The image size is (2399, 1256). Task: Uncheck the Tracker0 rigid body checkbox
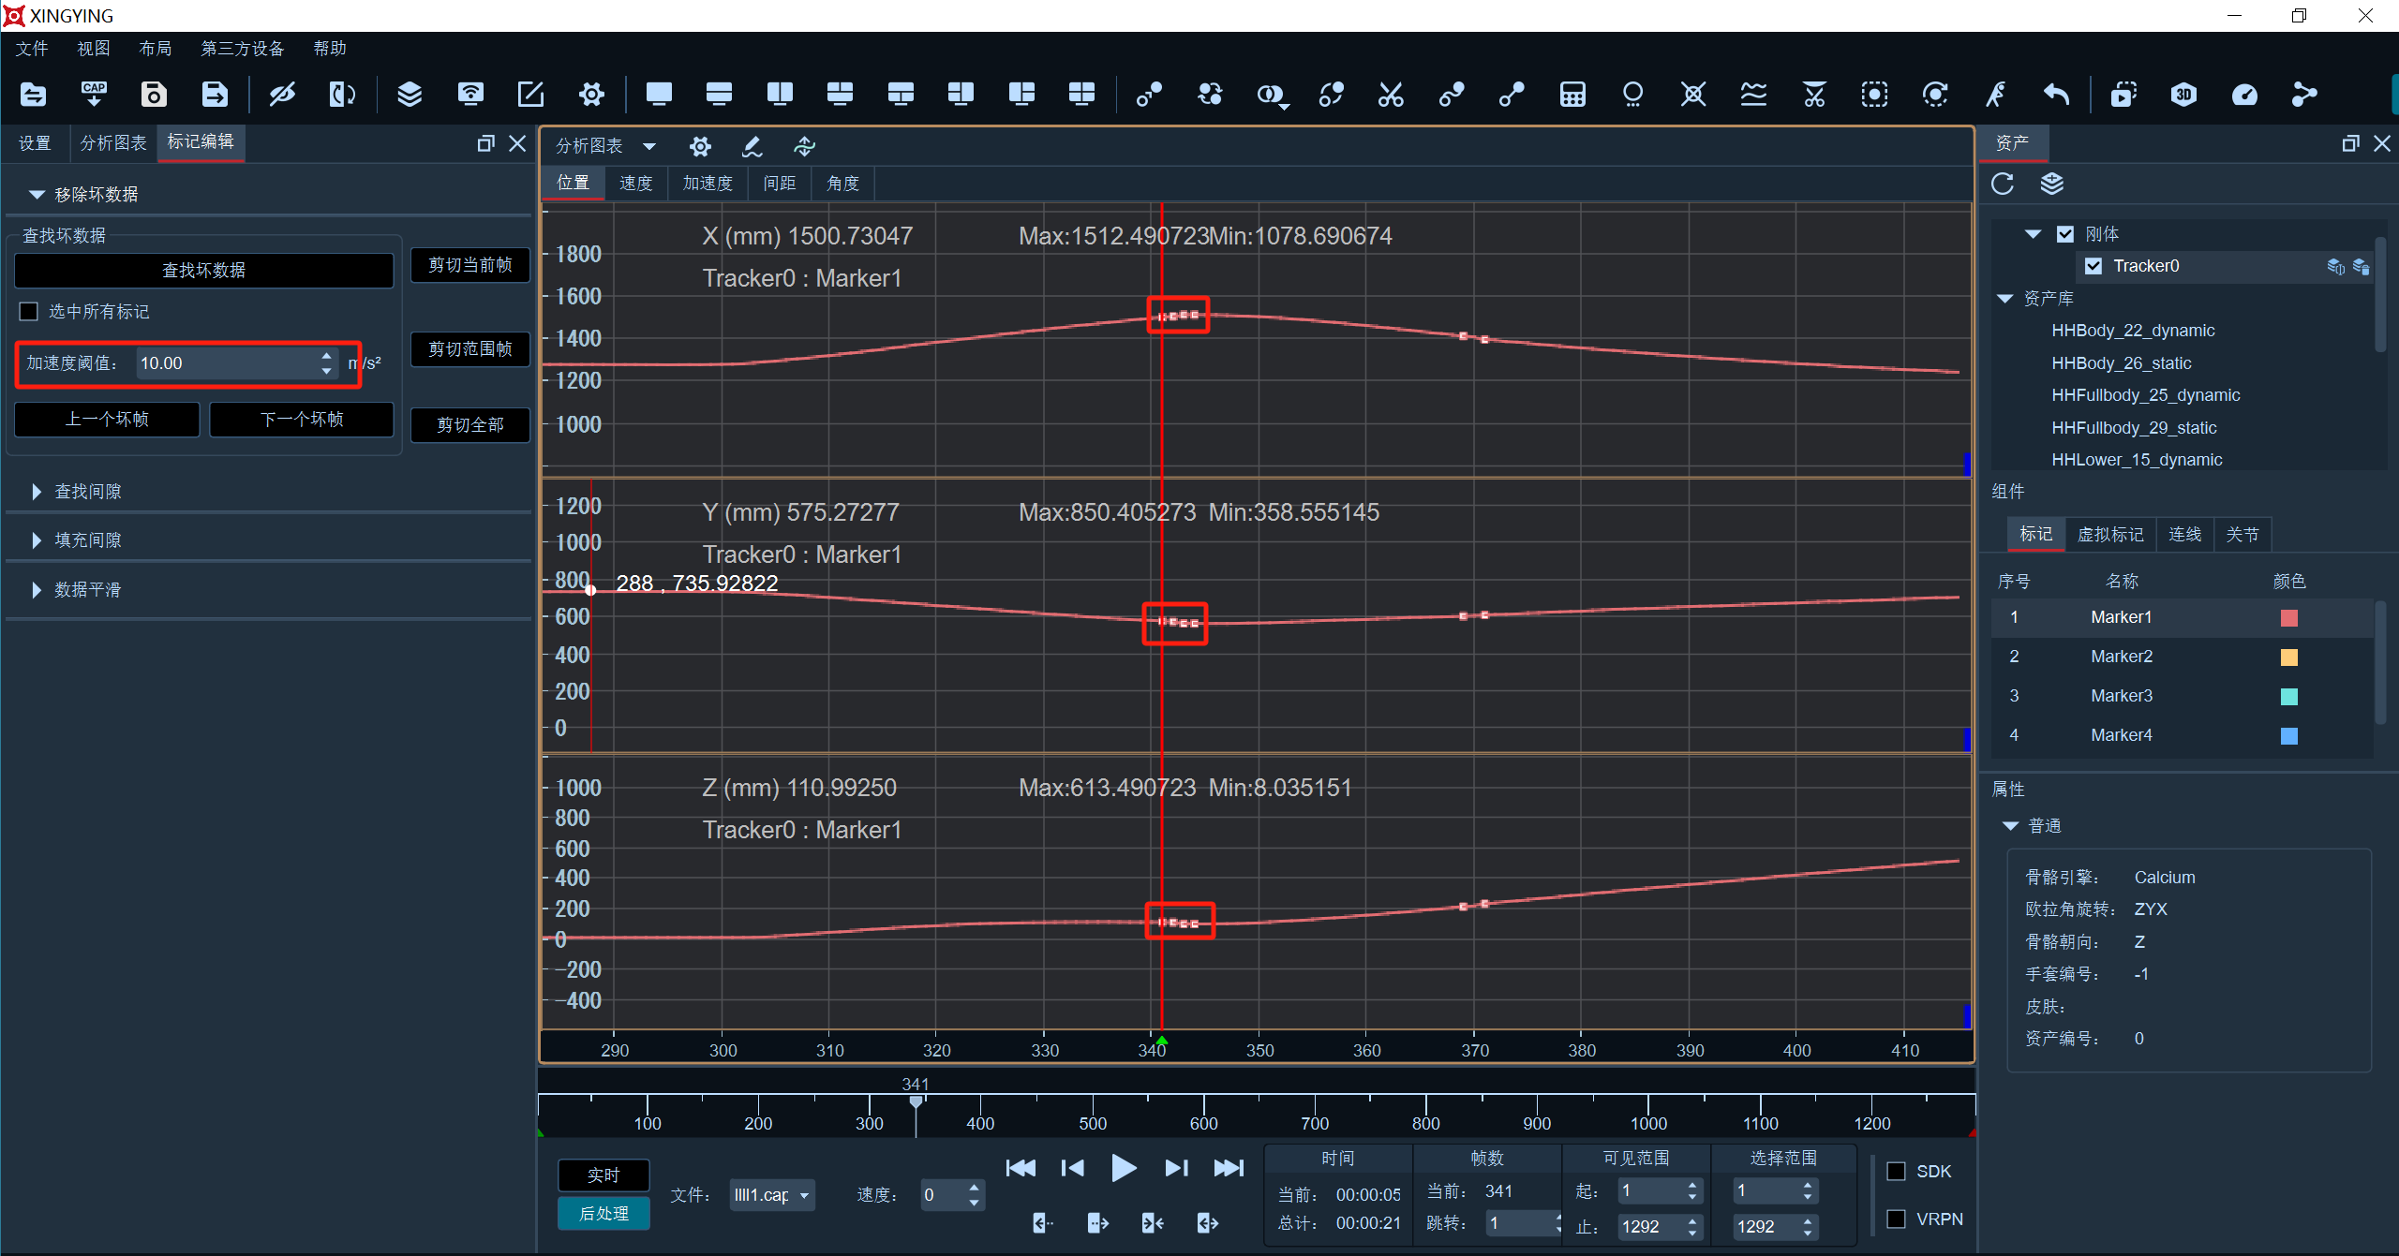(2094, 266)
